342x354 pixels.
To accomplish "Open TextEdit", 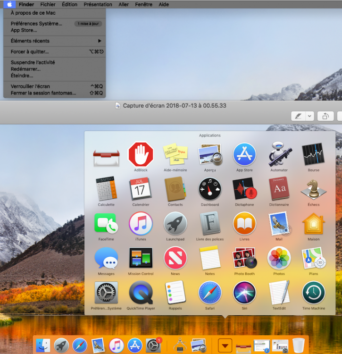I will click(x=279, y=293).
